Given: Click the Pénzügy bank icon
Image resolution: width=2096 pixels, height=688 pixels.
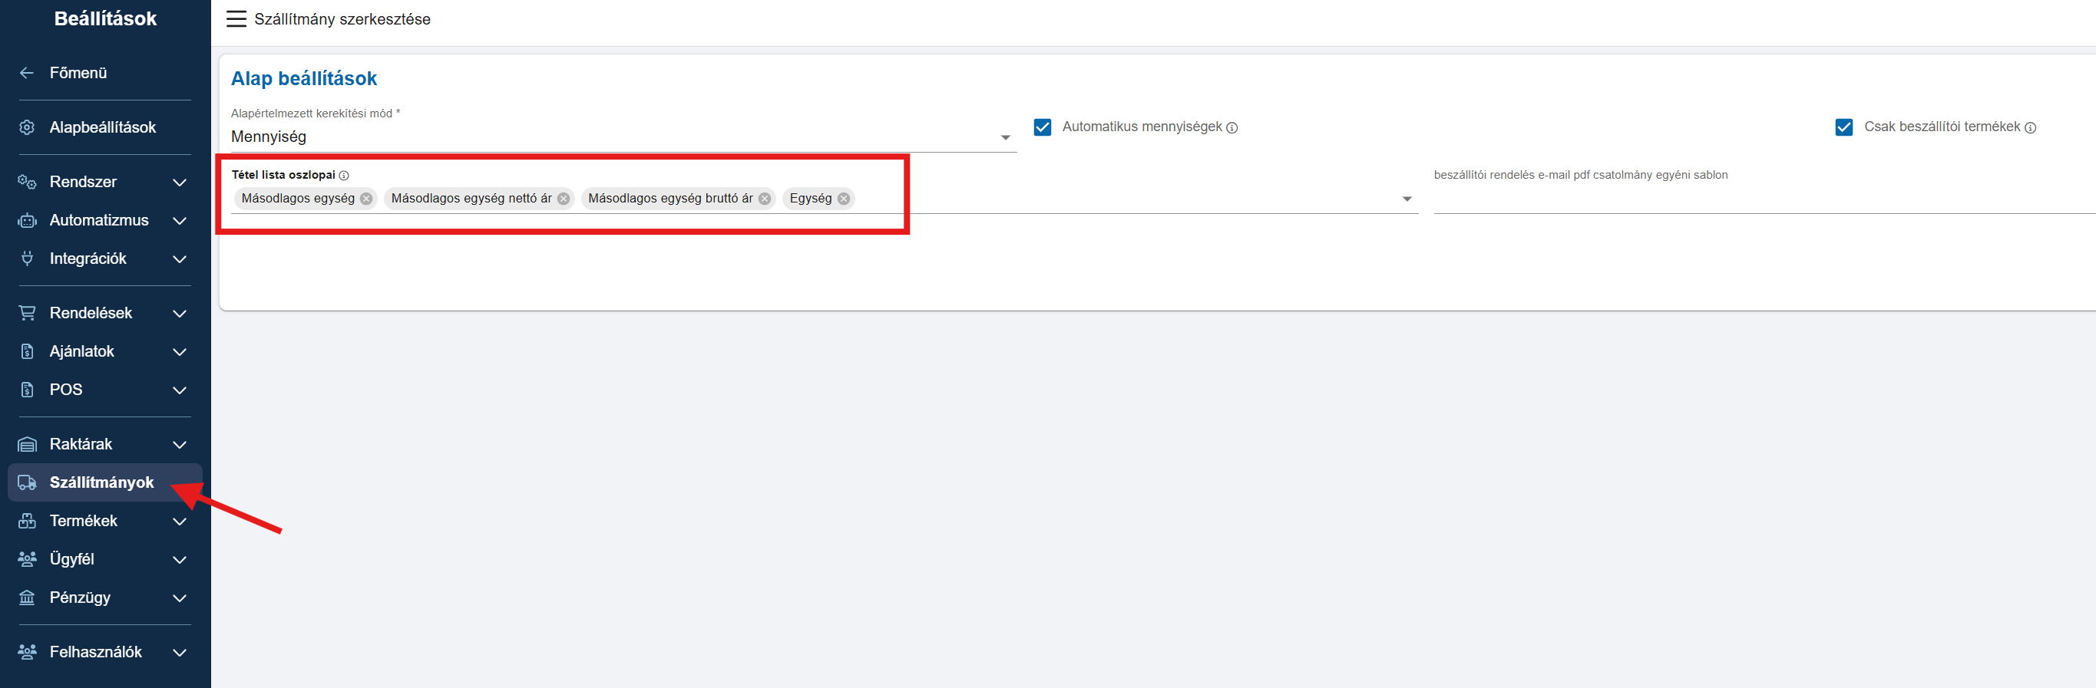Looking at the screenshot, I should (27, 597).
